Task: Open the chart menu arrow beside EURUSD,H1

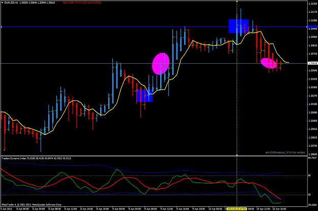Action: coord(2,3)
